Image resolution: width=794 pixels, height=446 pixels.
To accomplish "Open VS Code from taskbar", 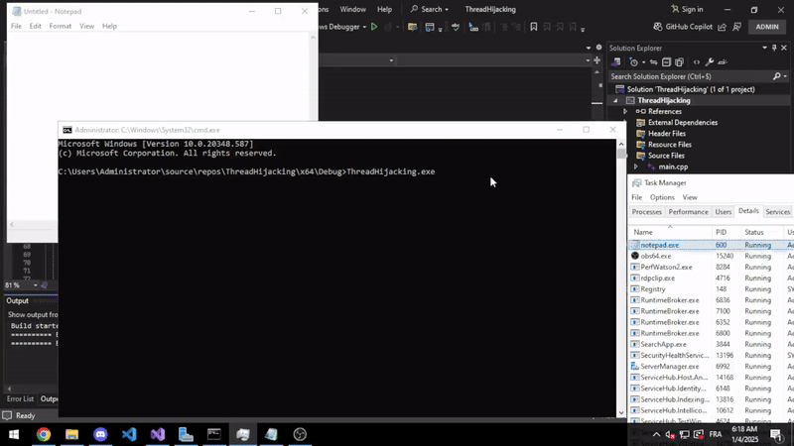I will point(129,434).
